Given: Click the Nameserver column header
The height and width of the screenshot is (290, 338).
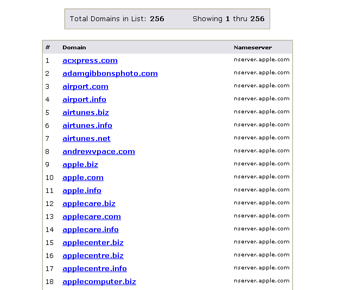Looking at the screenshot, I should [x=252, y=48].
